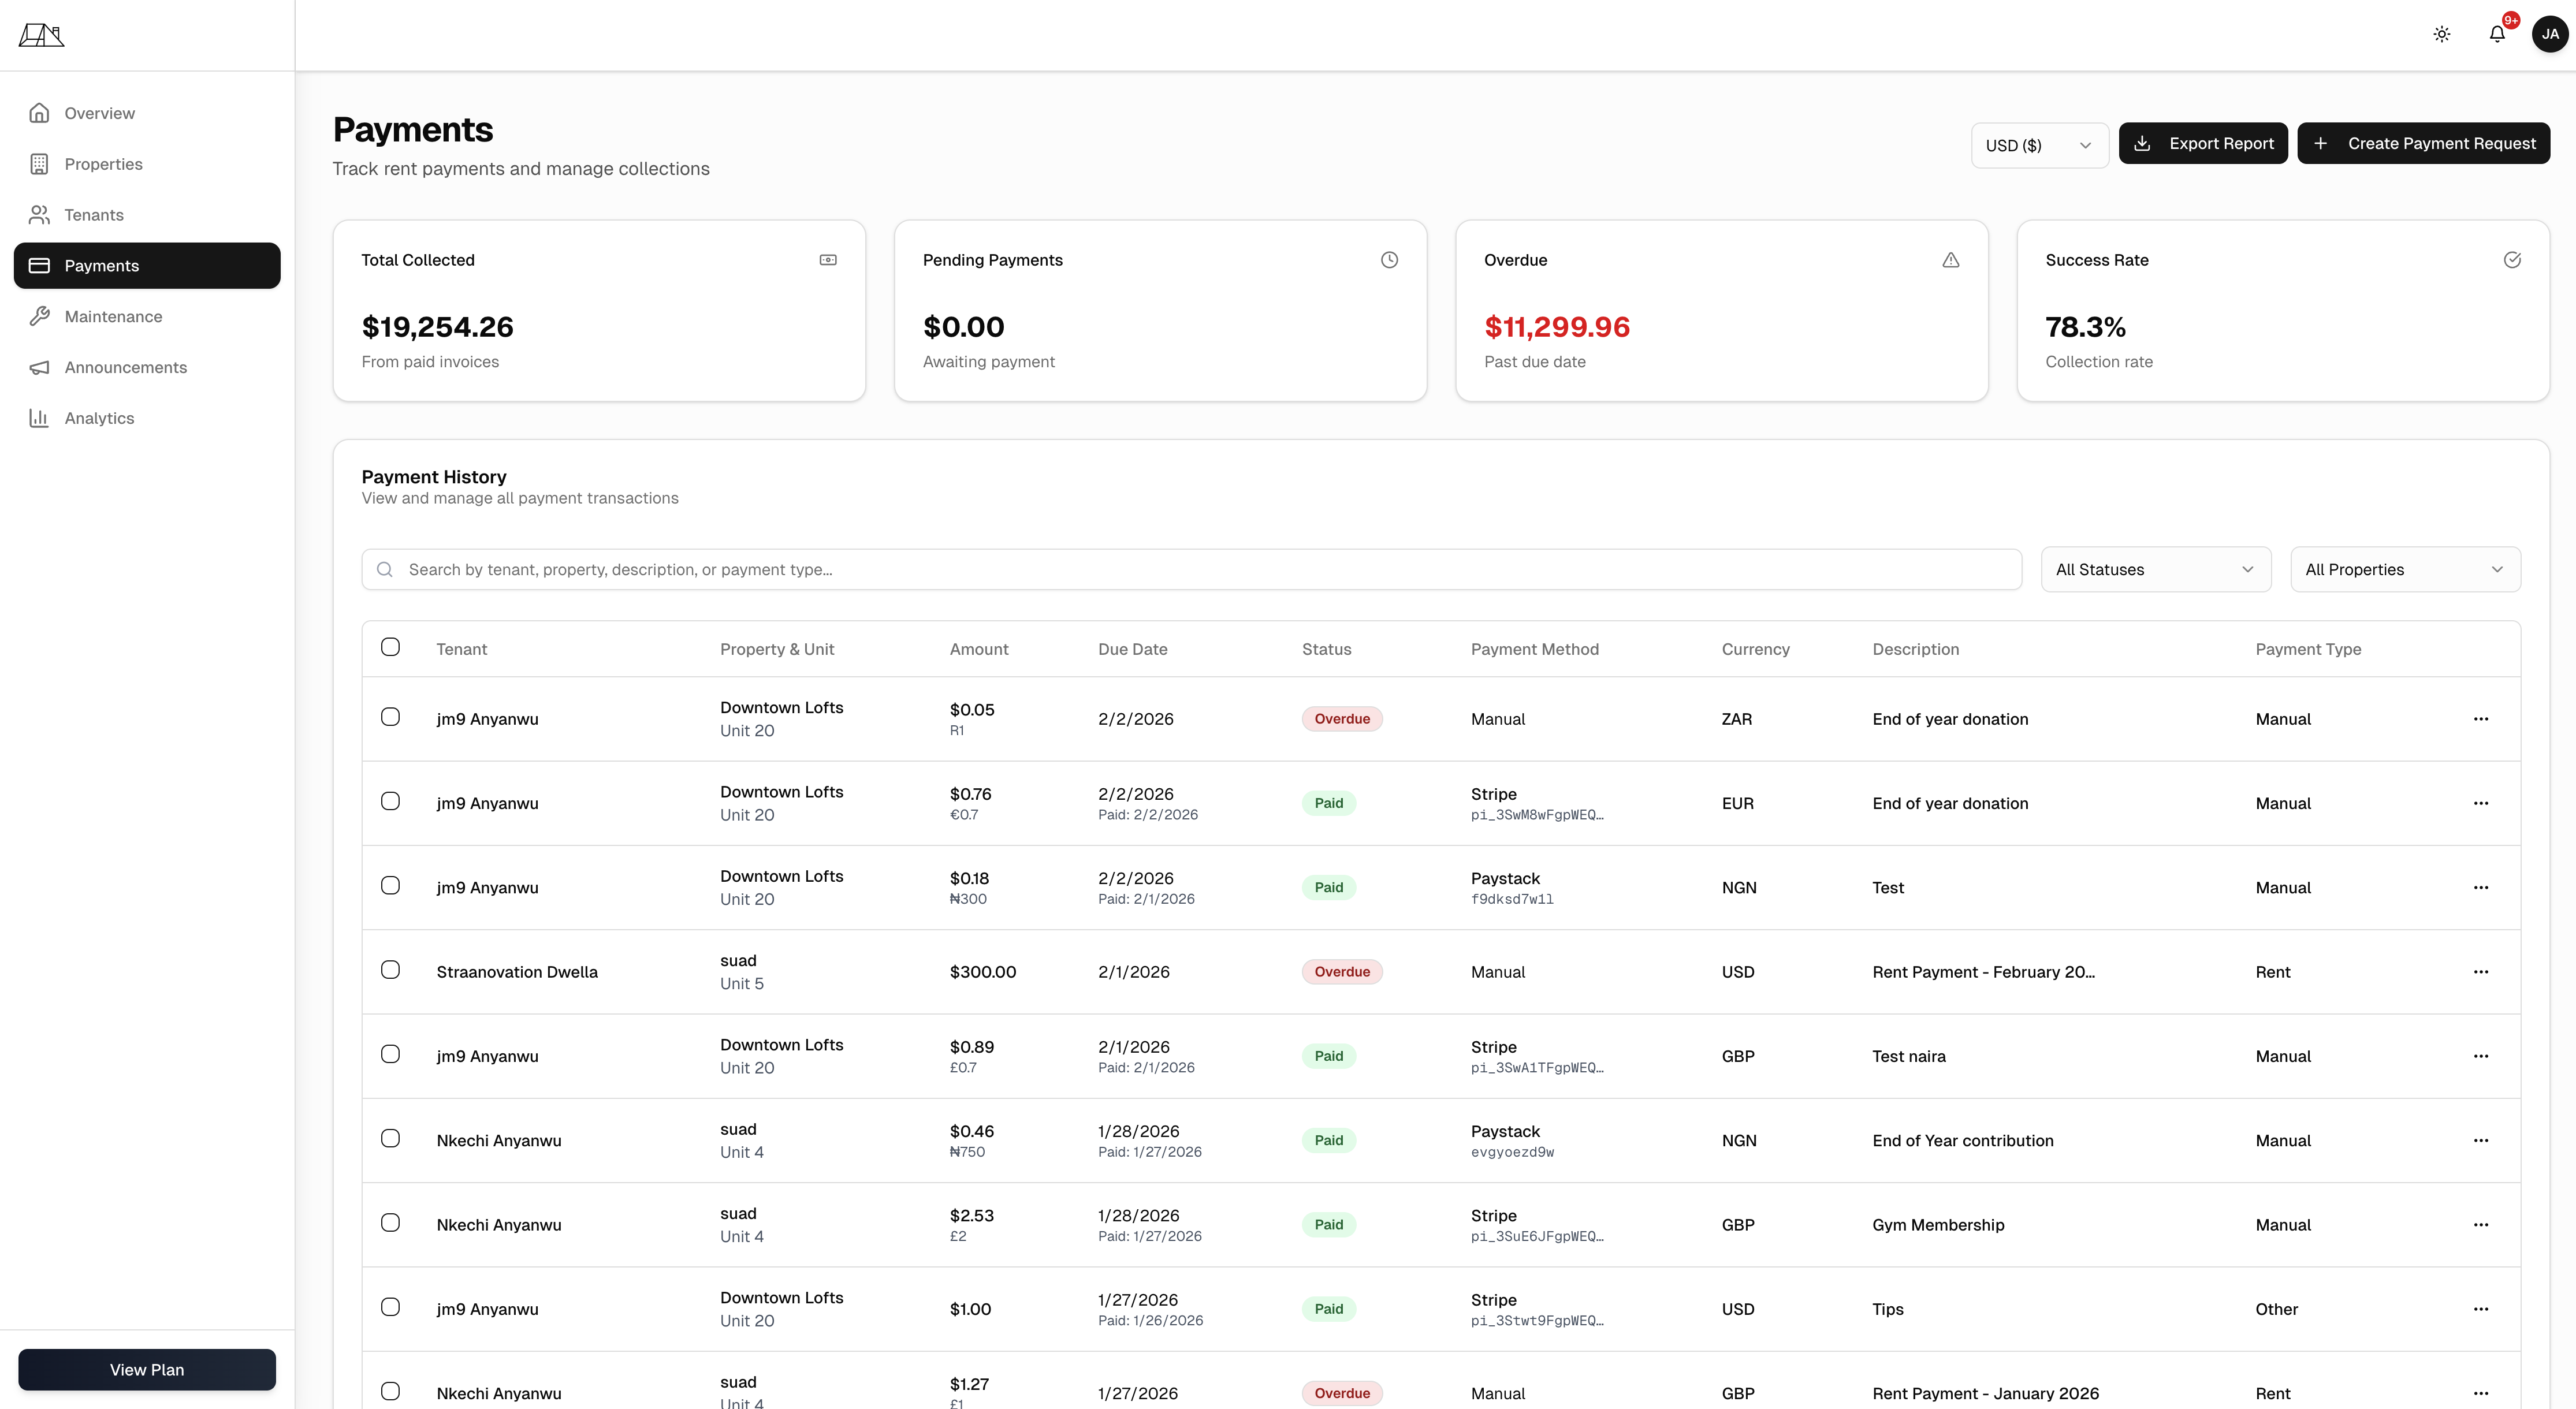Open the JA user avatar menu

coord(2549,34)
